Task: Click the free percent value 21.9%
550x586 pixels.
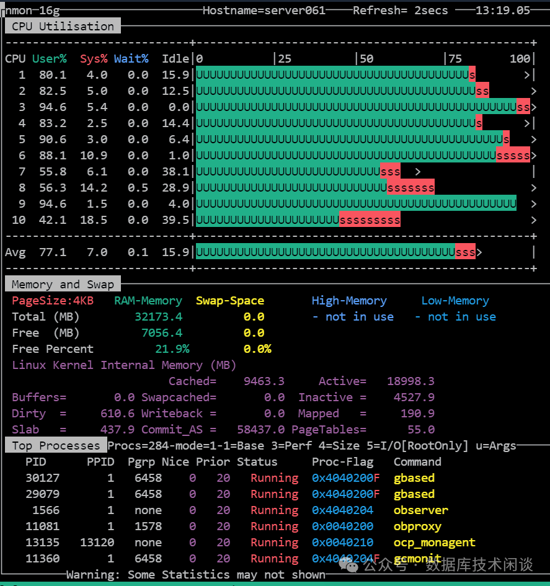Action: pos(172,348)
